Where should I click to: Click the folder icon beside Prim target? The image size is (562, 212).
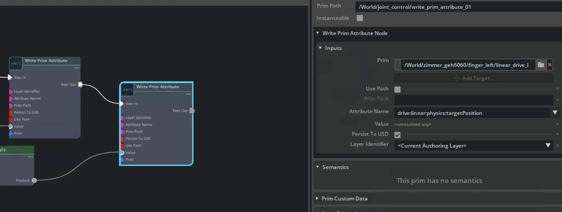point(541,65)
